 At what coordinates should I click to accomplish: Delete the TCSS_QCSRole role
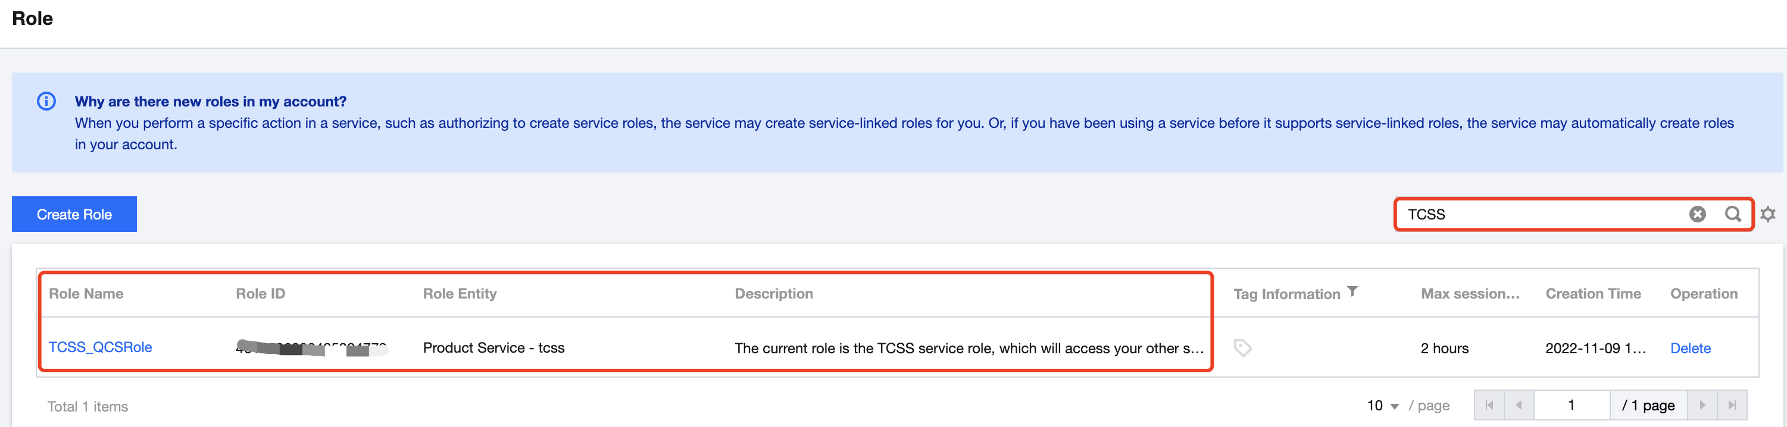tap(1690, 348)
